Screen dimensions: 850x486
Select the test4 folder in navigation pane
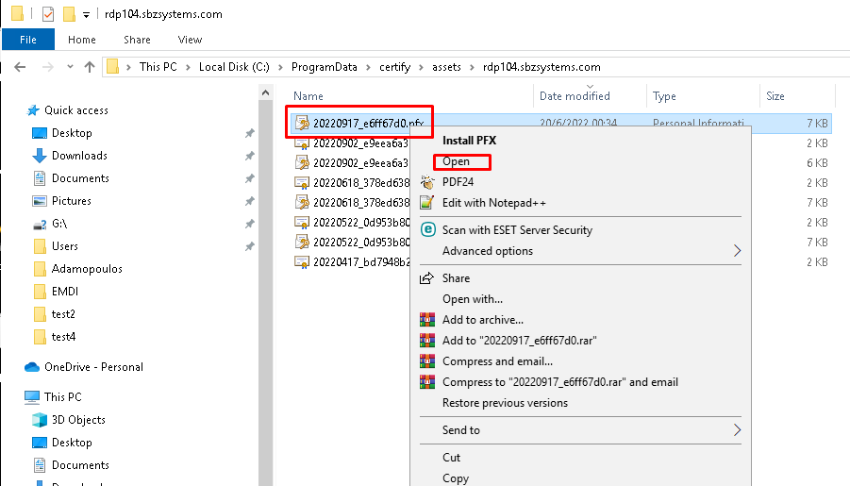(x=62, y=337)
